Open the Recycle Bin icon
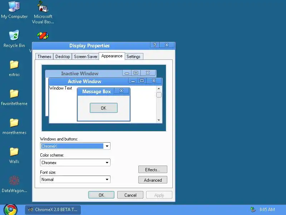The image size is (286, 215). (x=14, y=39)
